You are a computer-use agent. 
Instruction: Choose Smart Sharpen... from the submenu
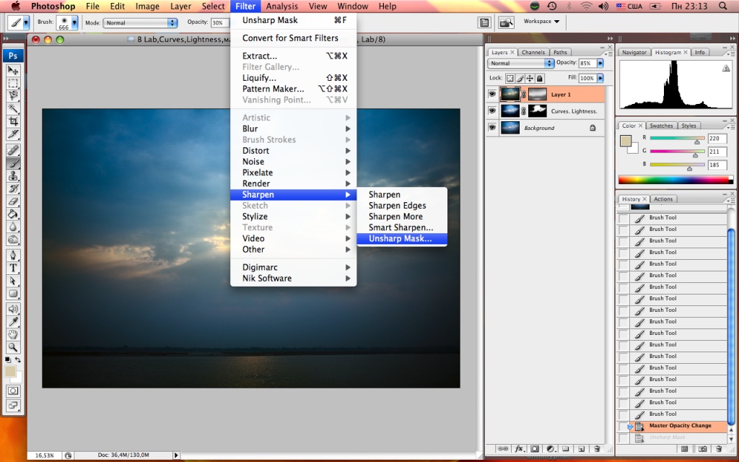[401, 227]
